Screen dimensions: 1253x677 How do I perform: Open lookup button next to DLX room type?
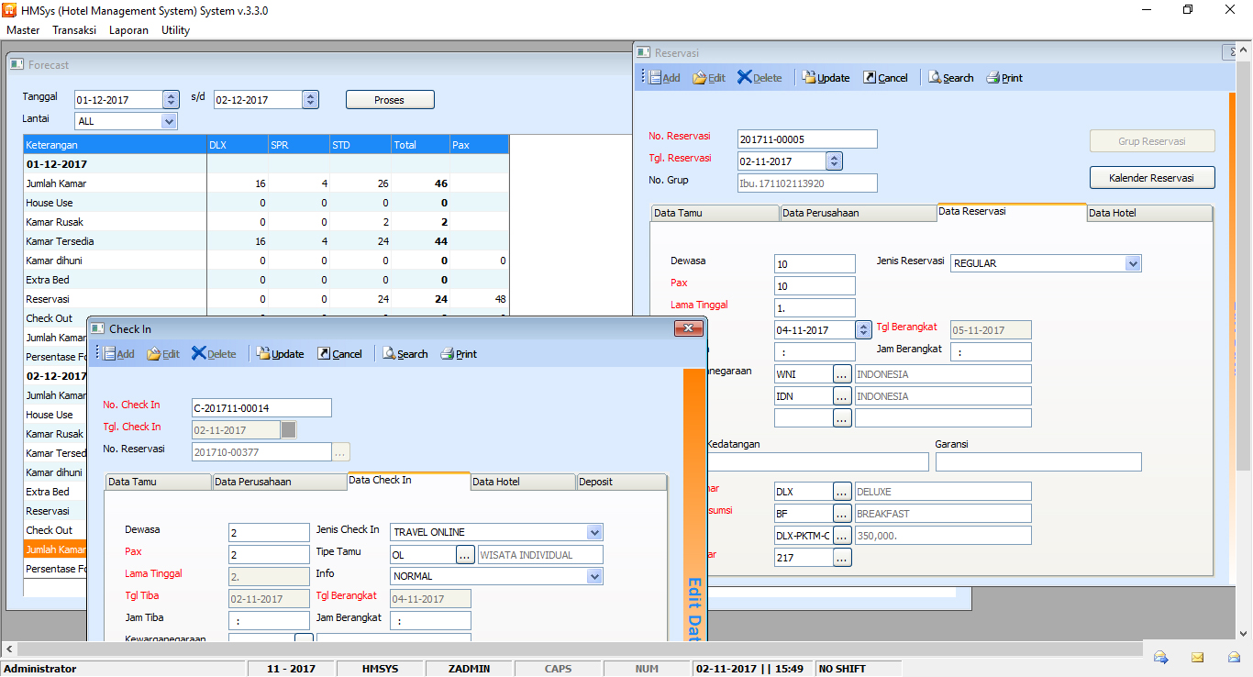pos(842,492)
